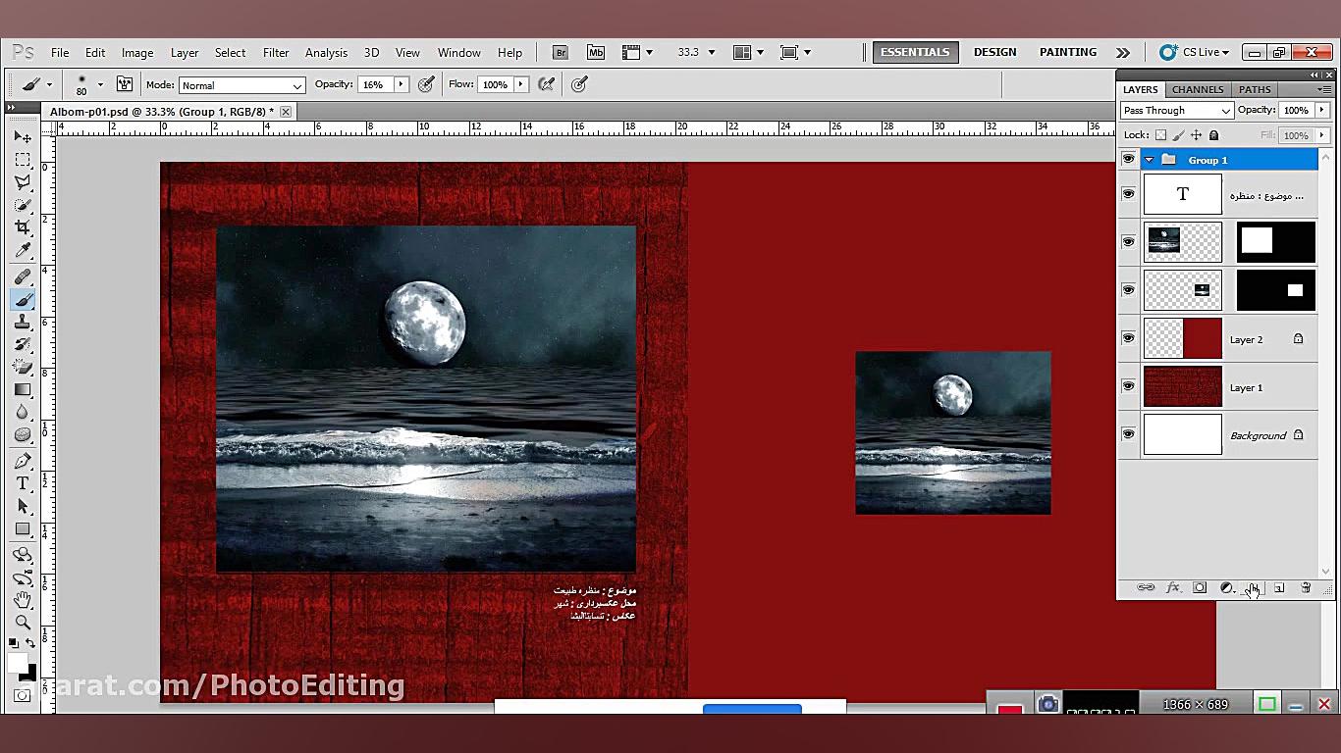This screenshot has width=1341, height=753.
Task: Show more workspaces with double arrow
Action: [1123, 53]
